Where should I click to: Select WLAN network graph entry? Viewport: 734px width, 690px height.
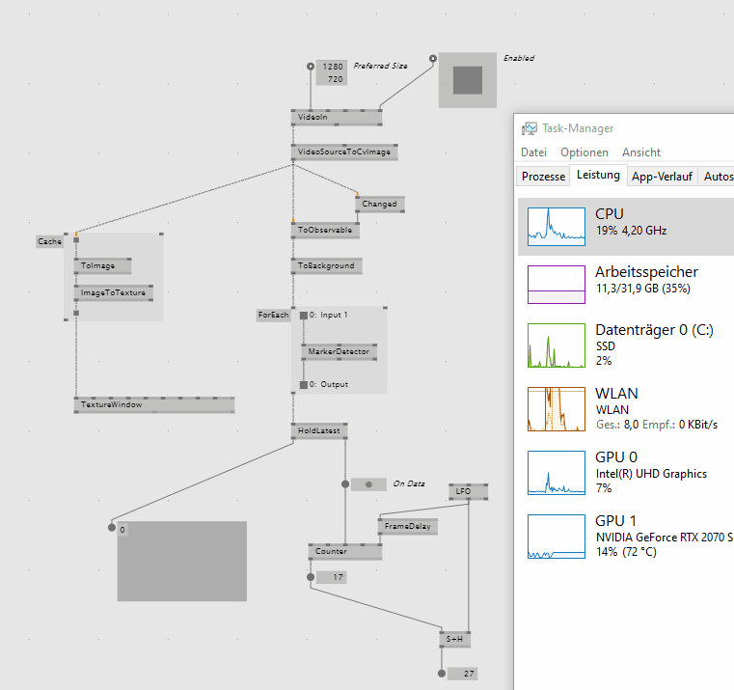pyautogui.click(x=556, y=408)
